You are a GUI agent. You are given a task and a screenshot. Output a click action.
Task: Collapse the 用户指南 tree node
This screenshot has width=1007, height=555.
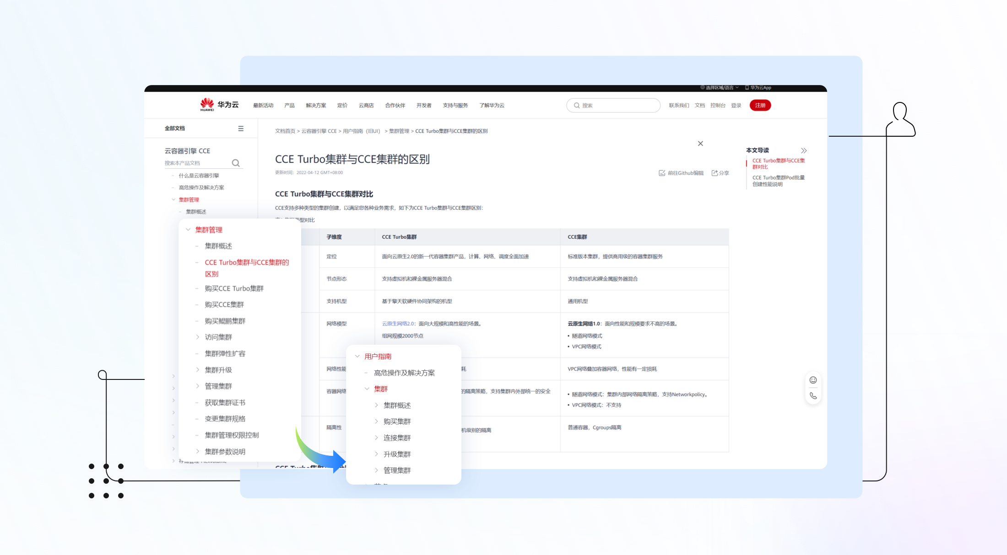pyautogui.click(x=357, y=356)
